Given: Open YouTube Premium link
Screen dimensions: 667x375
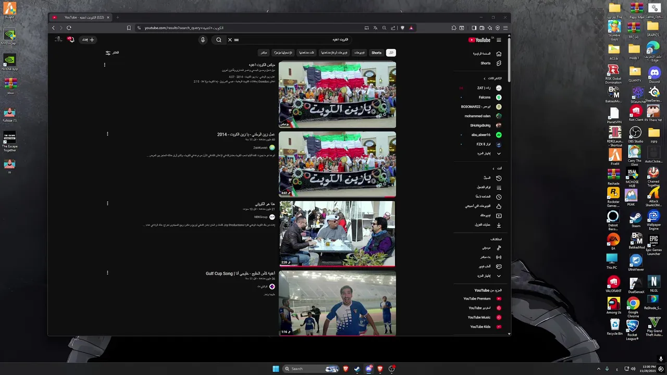Looking at the screenshot, I should 482,299.
